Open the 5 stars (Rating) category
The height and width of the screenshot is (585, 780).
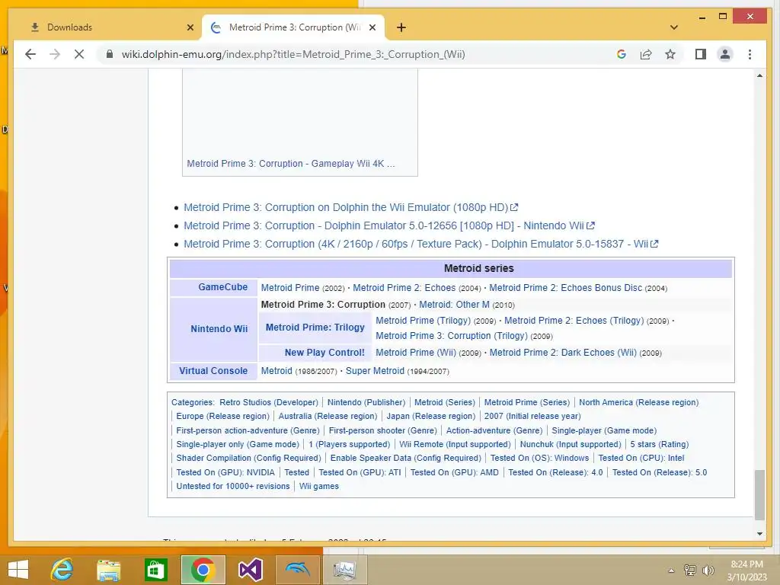tap(659, 444)
